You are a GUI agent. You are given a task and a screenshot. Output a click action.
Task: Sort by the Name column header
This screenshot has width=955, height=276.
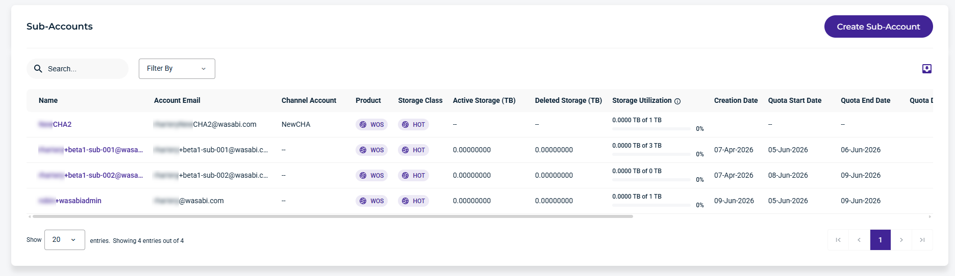[x=48, y=100]
